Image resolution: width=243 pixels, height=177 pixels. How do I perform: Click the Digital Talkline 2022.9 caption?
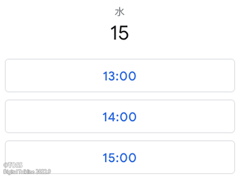pyautogui.click(x=27, y=172)
